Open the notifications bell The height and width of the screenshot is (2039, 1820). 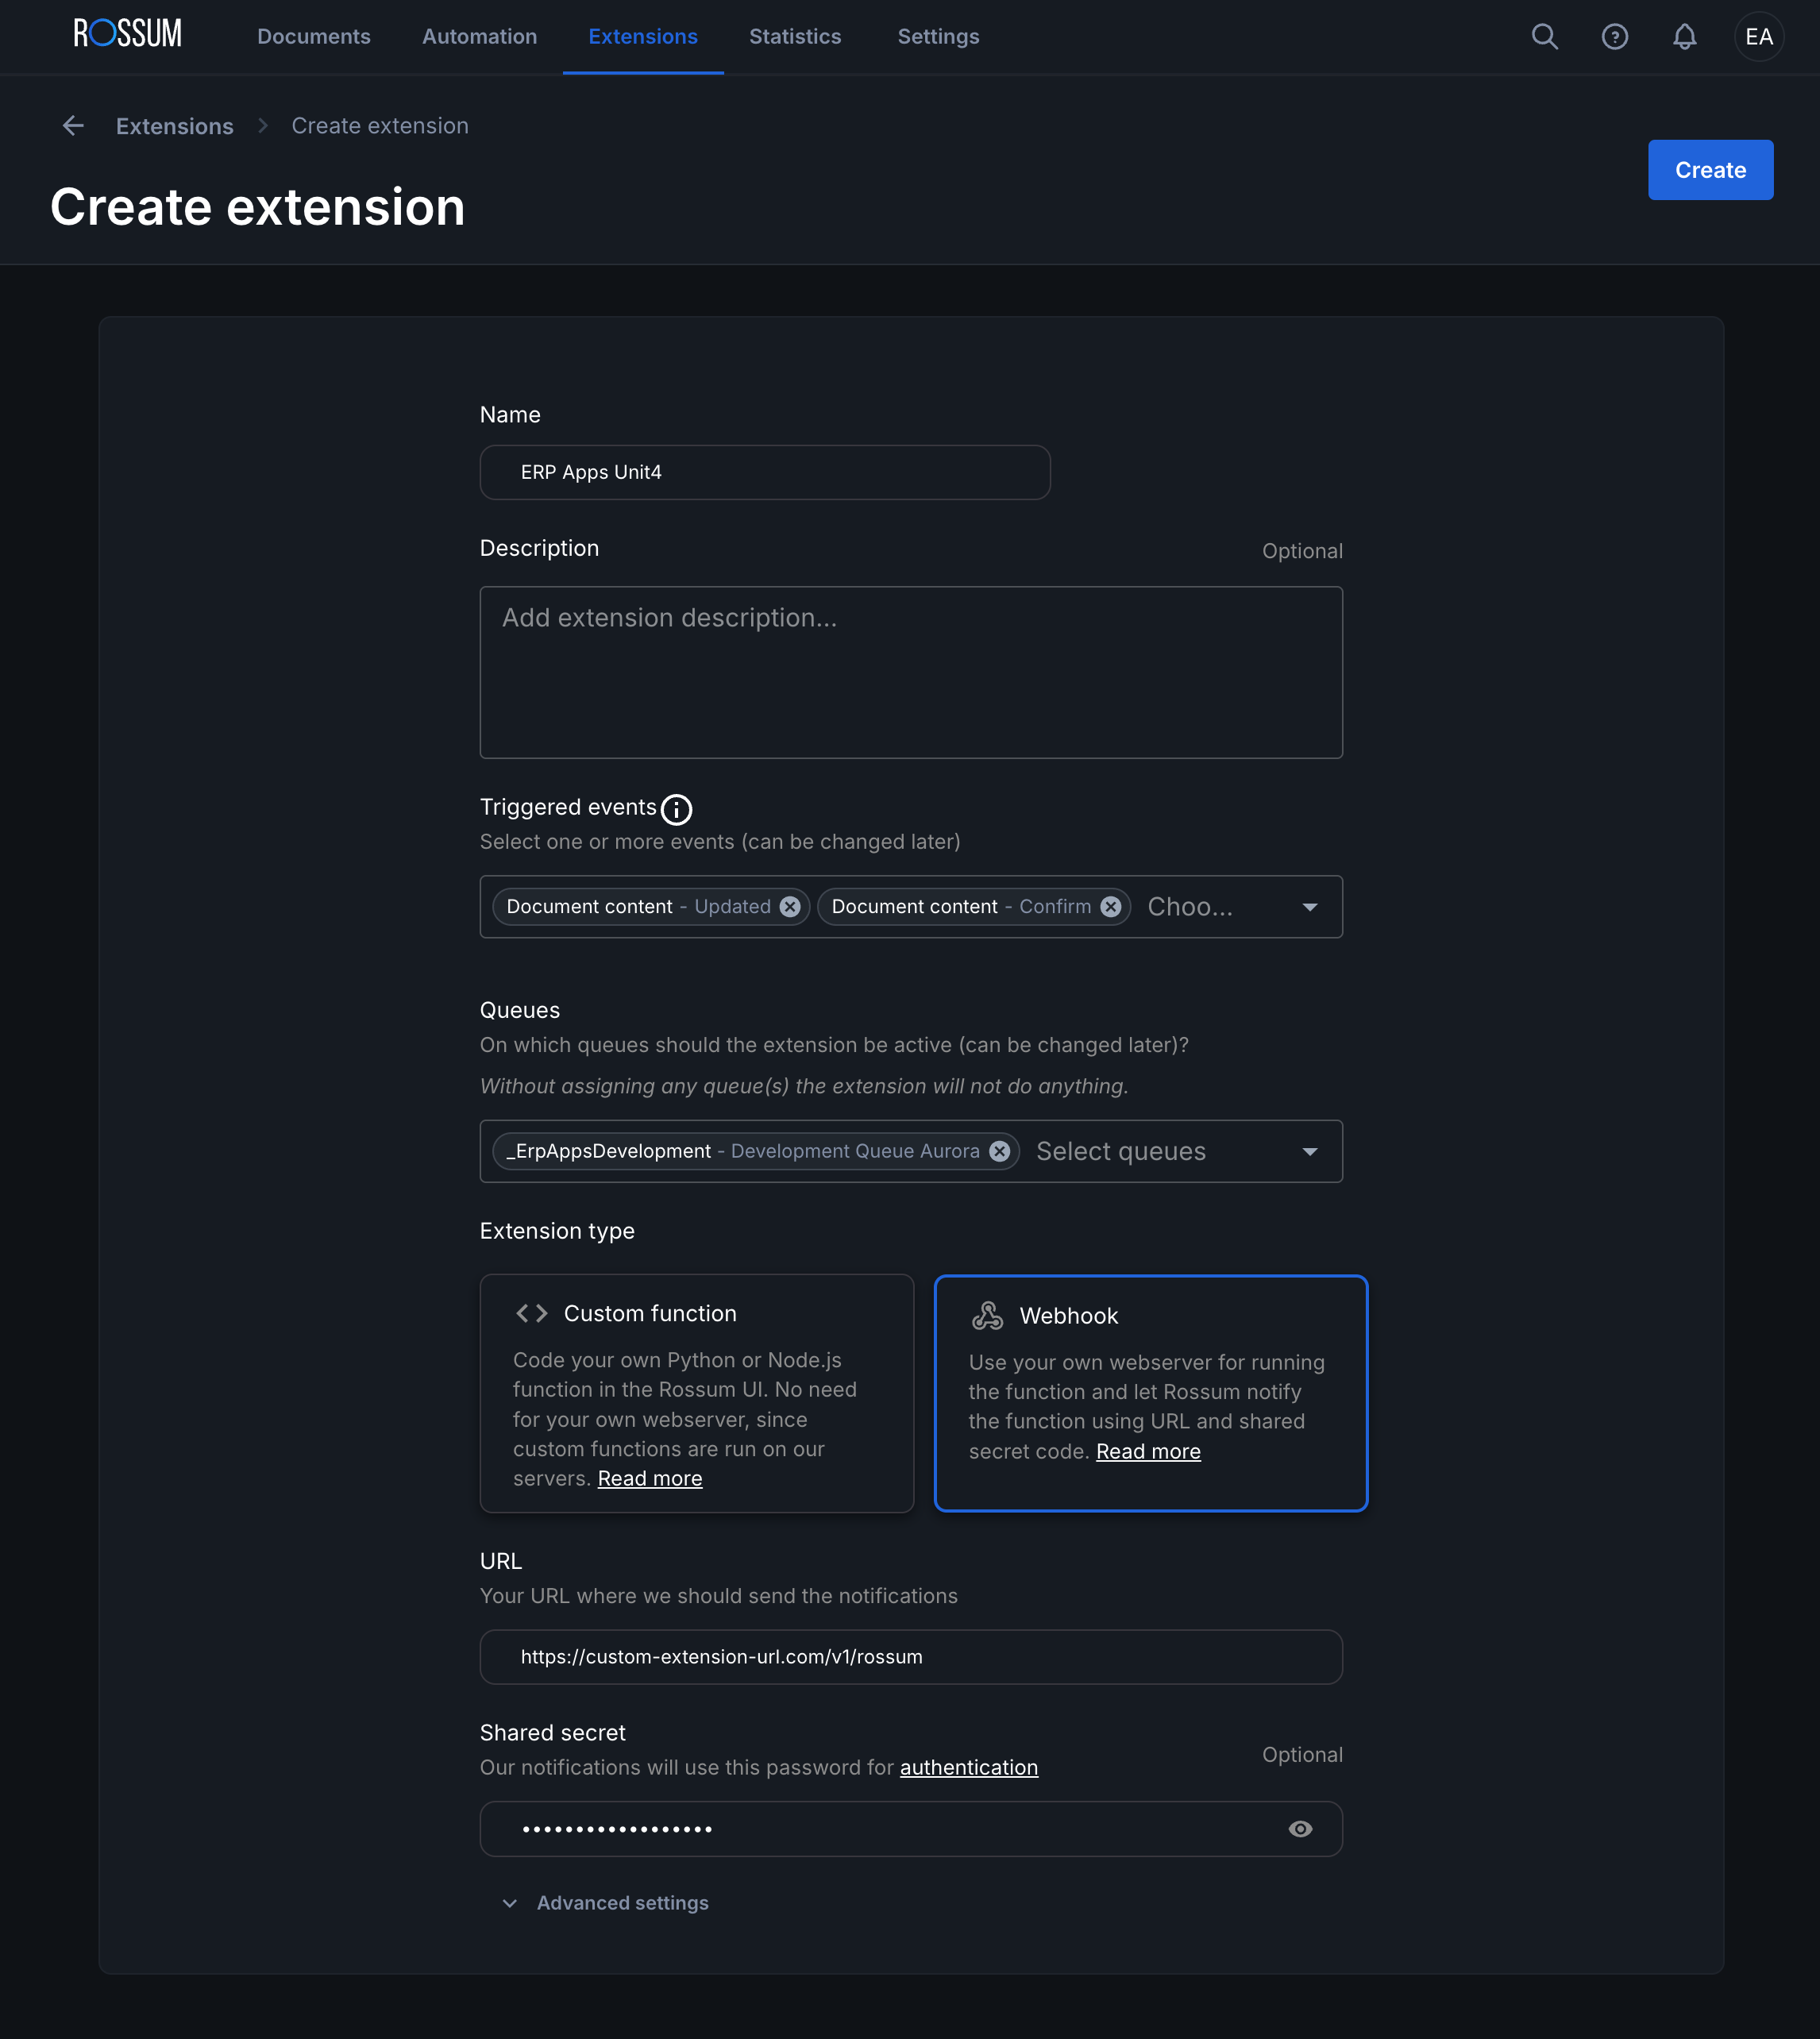click(x=1684, y=37)
